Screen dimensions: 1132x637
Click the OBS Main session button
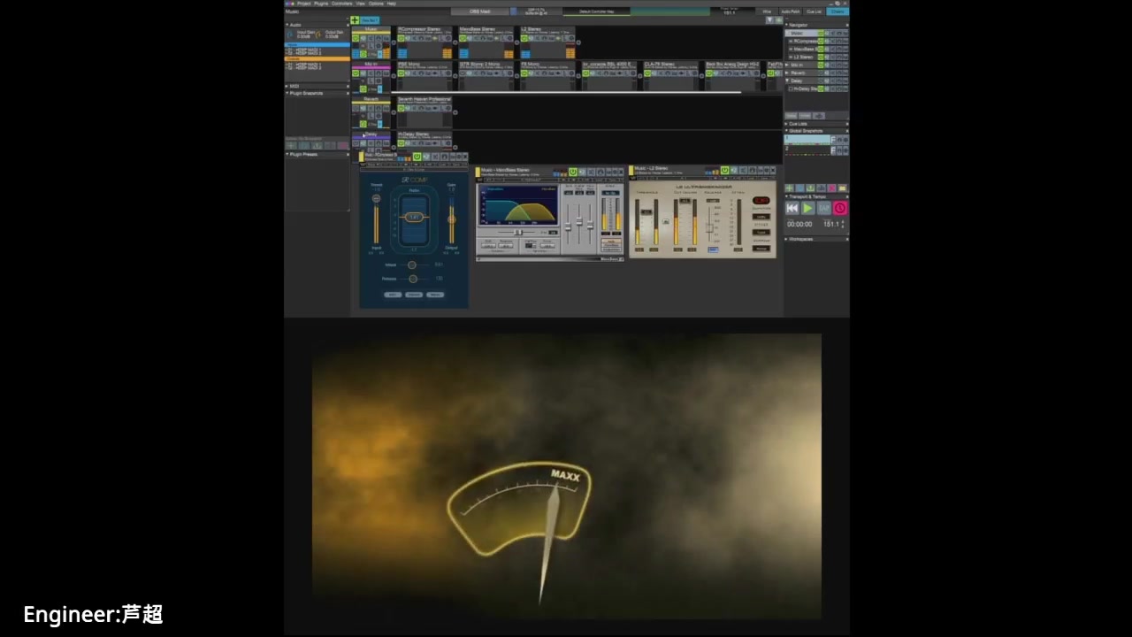tap(479, 12)
